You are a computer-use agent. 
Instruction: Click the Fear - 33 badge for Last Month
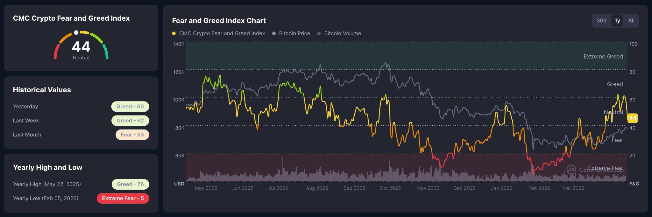click(132, 135)
